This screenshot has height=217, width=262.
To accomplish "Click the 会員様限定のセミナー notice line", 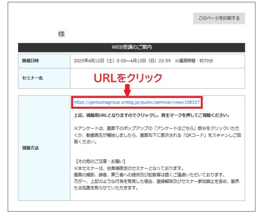I will [x=136, y=168].
